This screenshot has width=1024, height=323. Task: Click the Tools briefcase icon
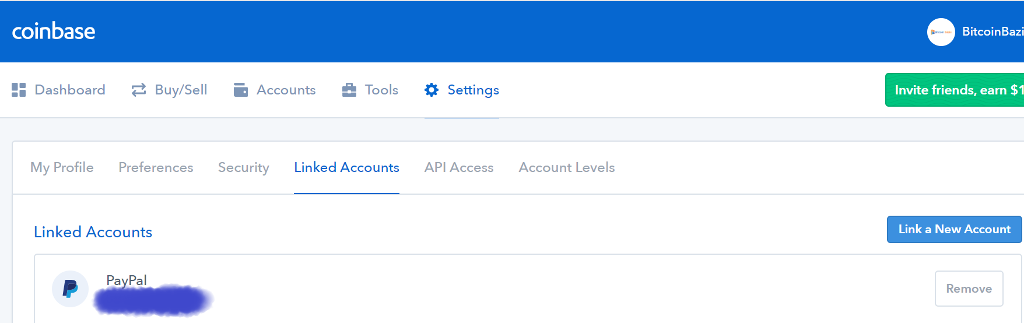pos(349,90)
